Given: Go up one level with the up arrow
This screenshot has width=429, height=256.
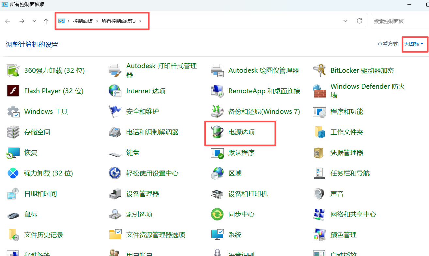Looking at the screenshot, I should coord(46,21).
